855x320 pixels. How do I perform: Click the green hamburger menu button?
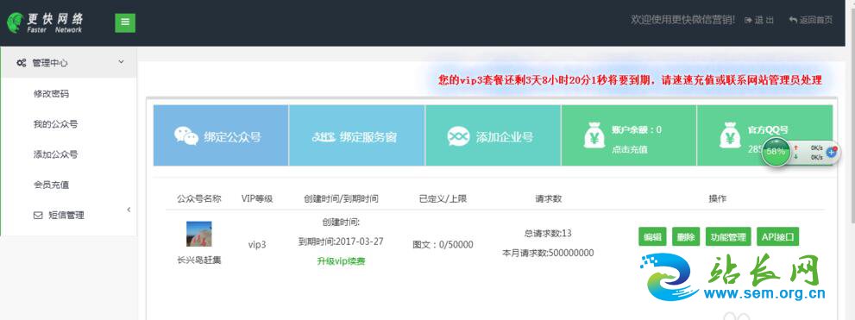125,22
